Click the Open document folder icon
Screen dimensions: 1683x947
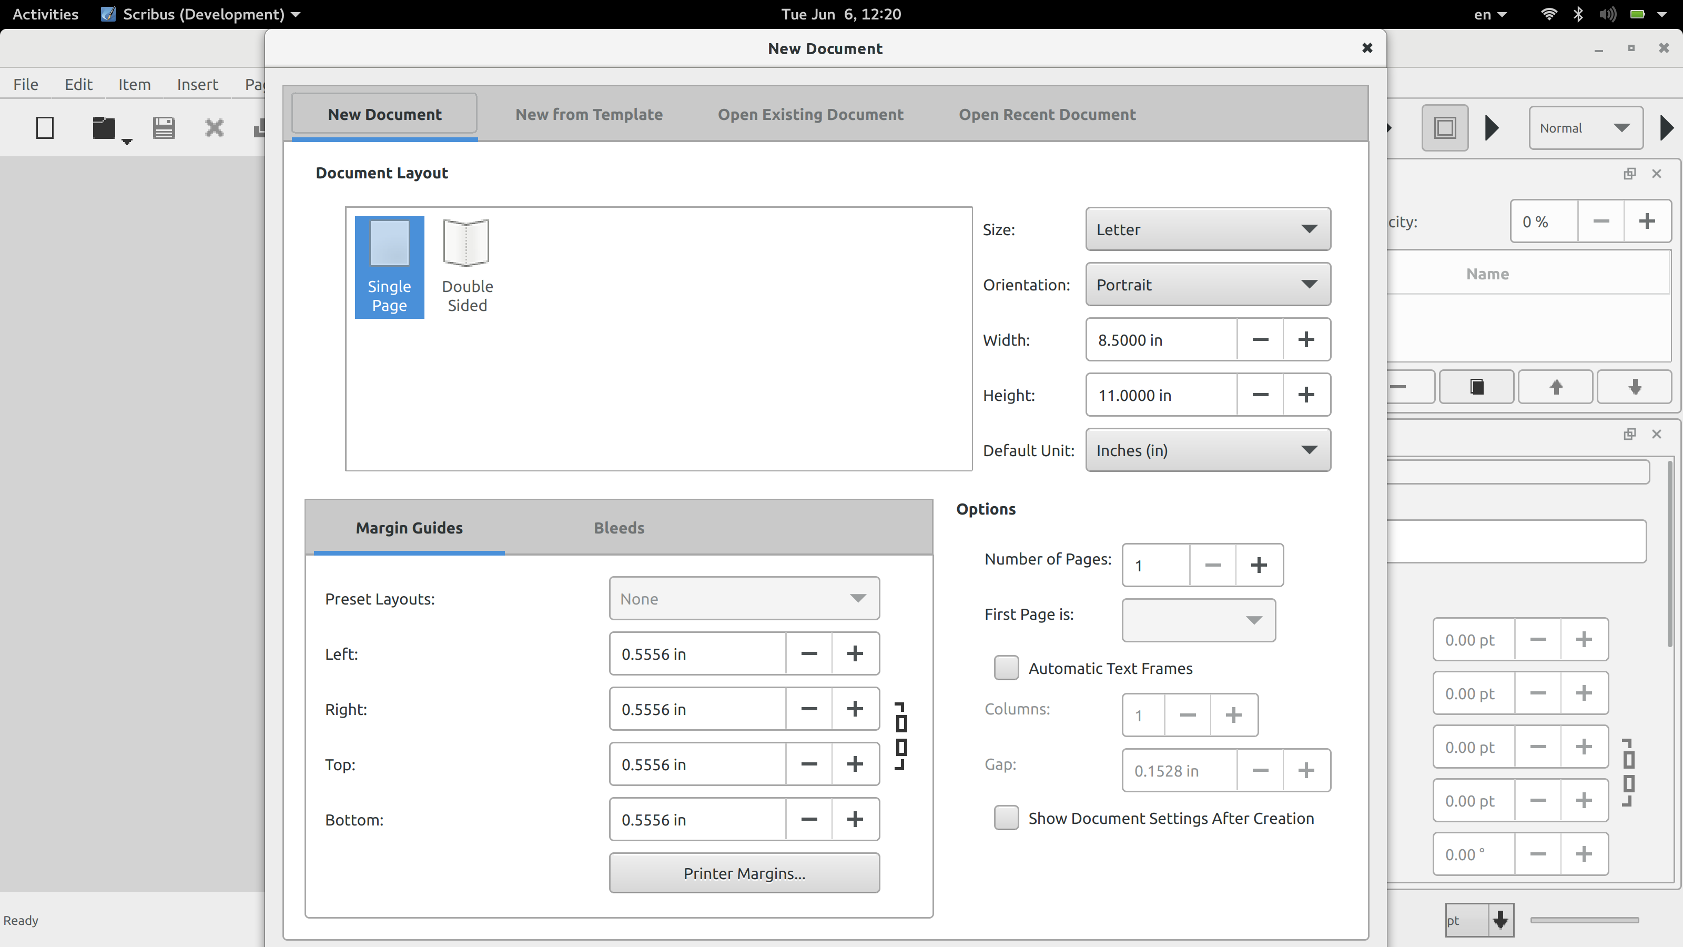point(103,127)
